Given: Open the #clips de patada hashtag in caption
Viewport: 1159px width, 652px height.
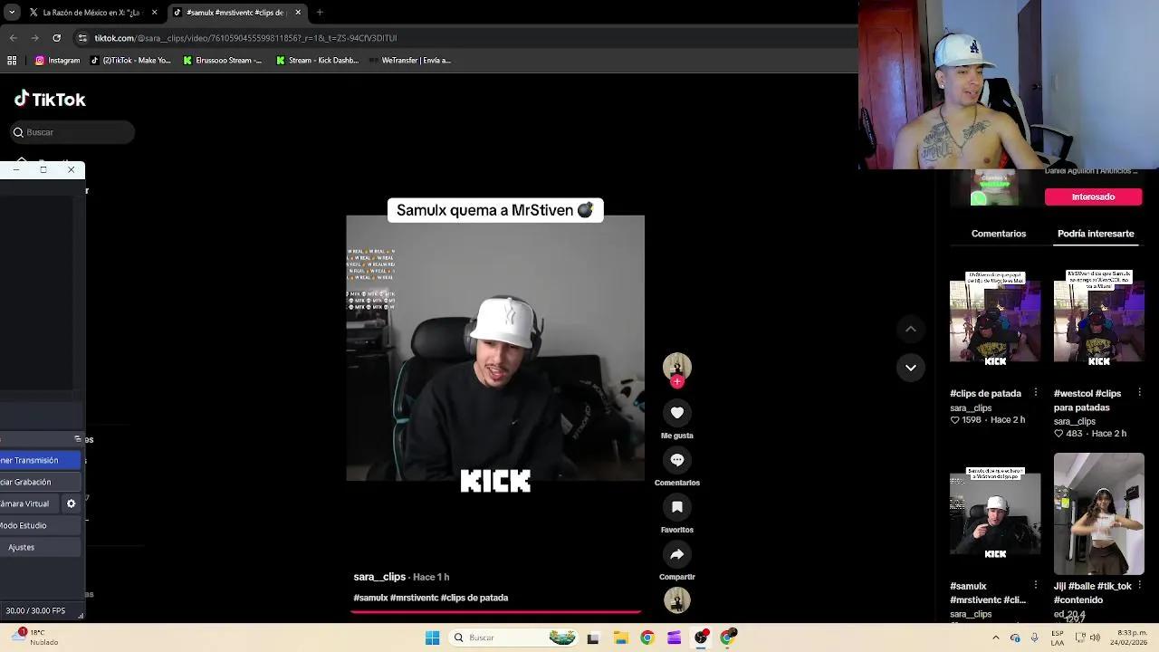Looking at the screenshot, I should [474, 598].
